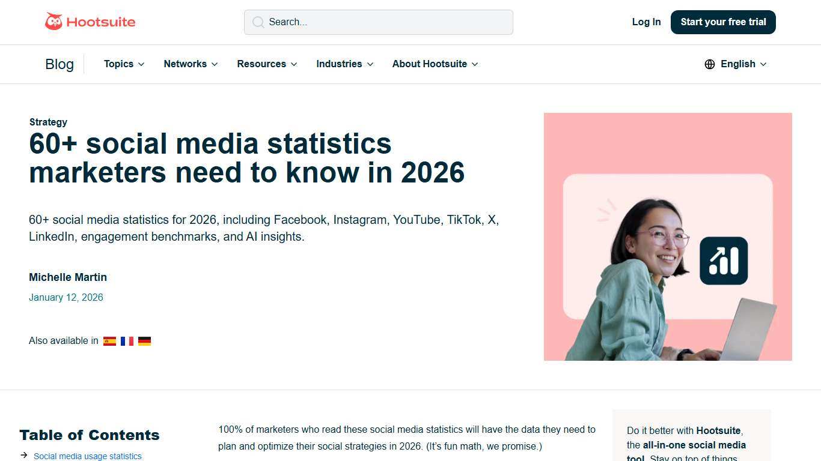The width and height of the screenshot is (821, 461).
Task: Open the French version via the France flag
Action: (x=127, y=340)
